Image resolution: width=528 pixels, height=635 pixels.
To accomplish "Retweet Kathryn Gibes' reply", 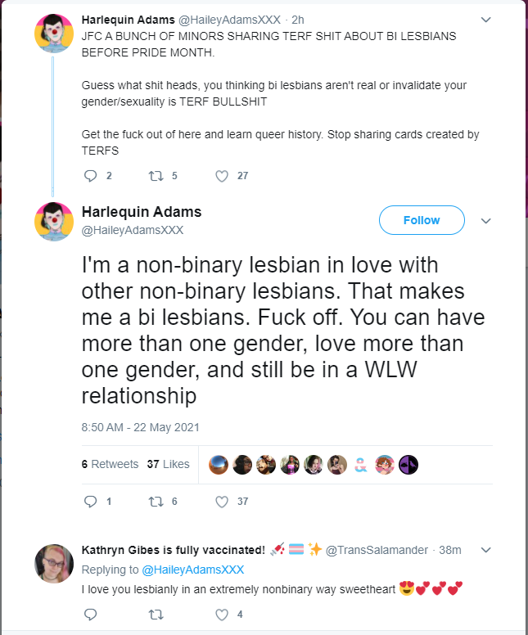I will point(156,615).
